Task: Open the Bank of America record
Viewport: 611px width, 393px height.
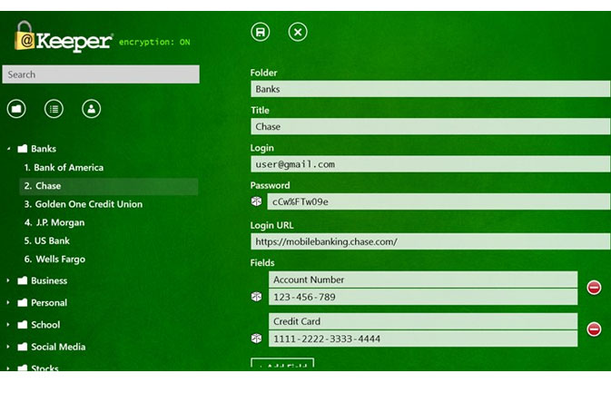Action: (64, 168)
